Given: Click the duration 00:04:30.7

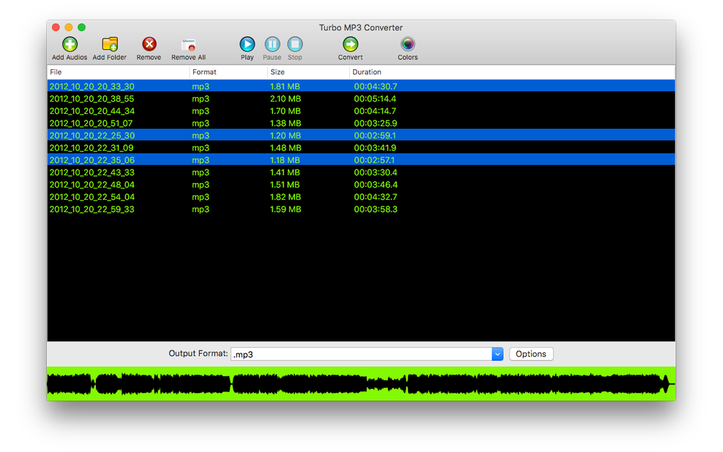Looking at the screenshot, I should coord(376,86).
